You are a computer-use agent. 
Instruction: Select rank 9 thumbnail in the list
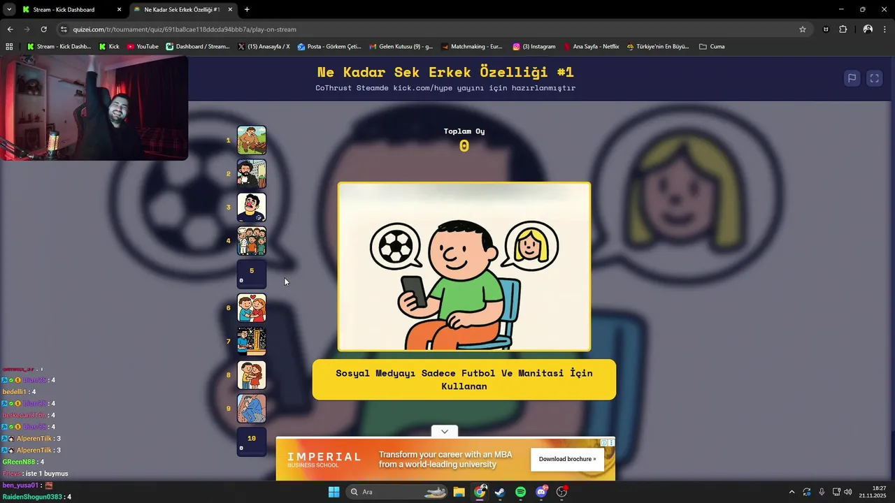point(252,409)
